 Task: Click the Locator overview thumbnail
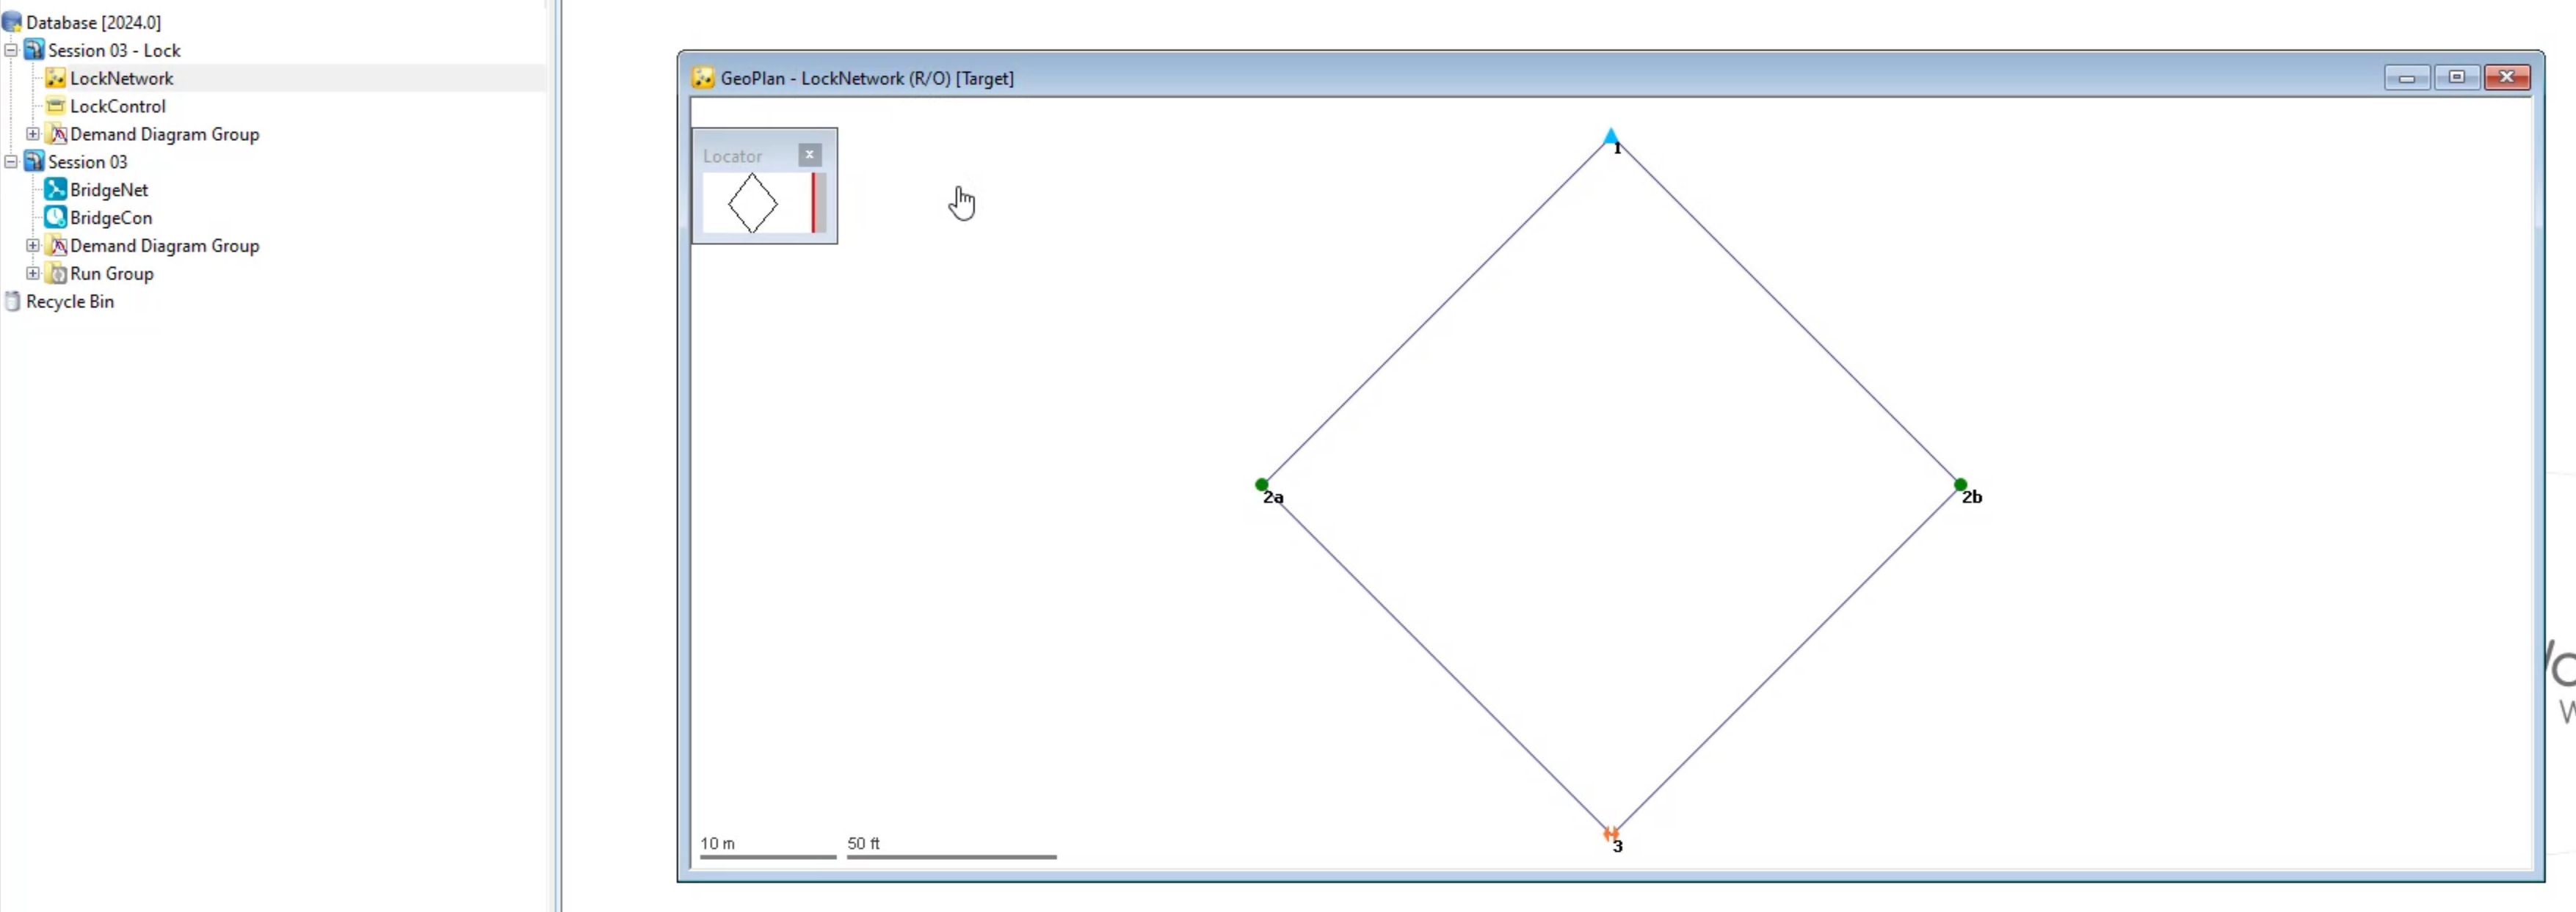(x=764, y=203)
